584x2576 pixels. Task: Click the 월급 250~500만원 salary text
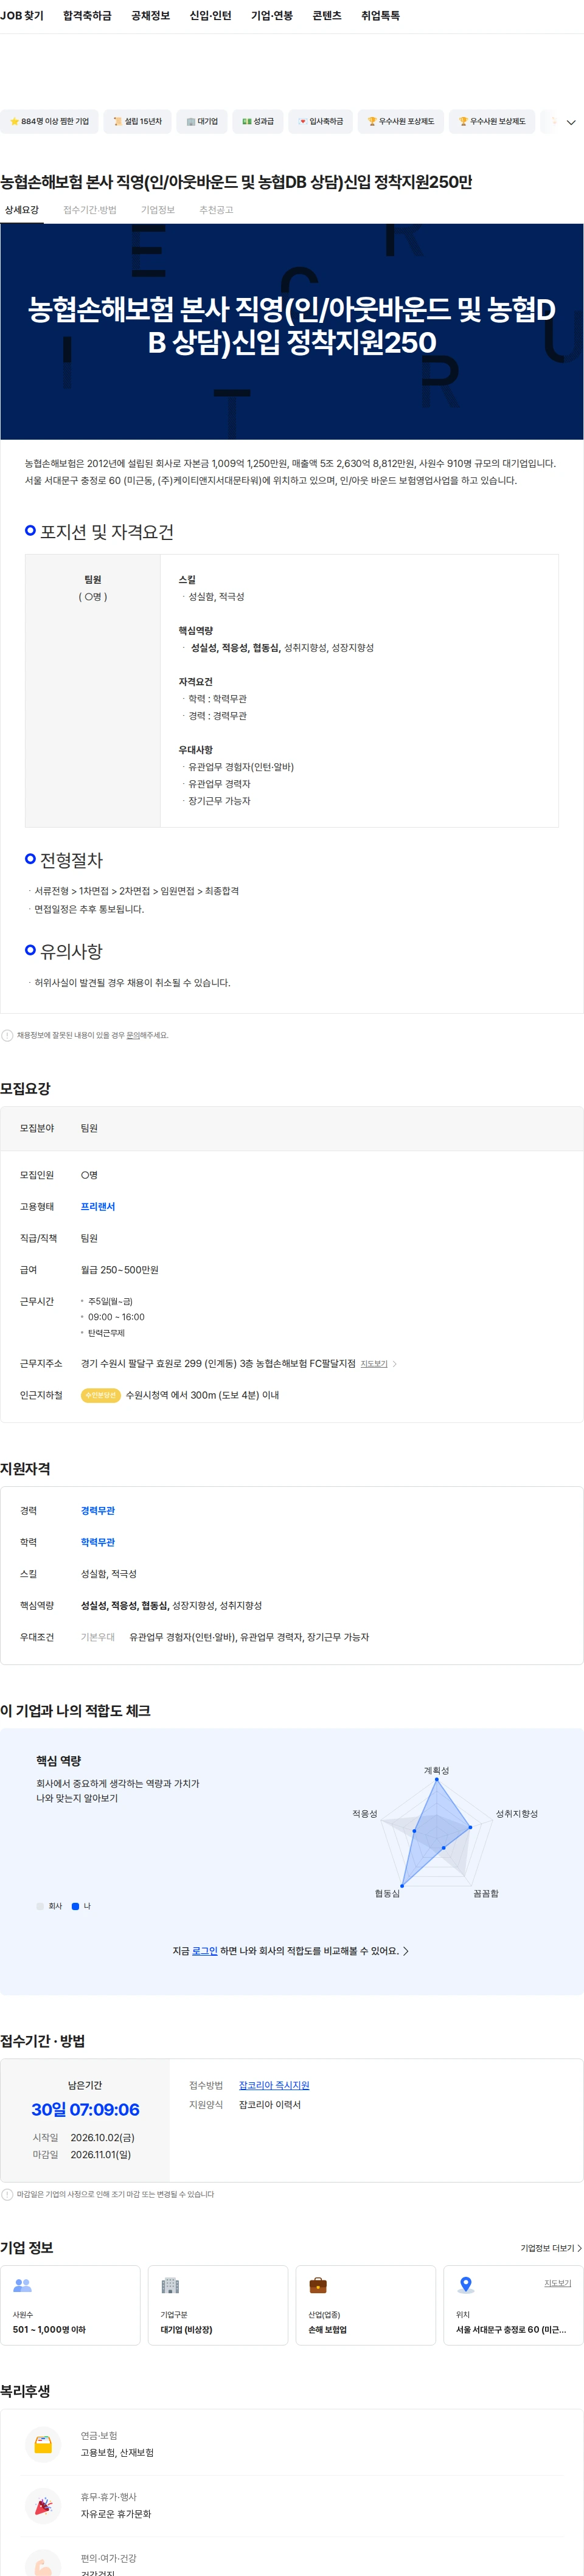point(120,1269)
